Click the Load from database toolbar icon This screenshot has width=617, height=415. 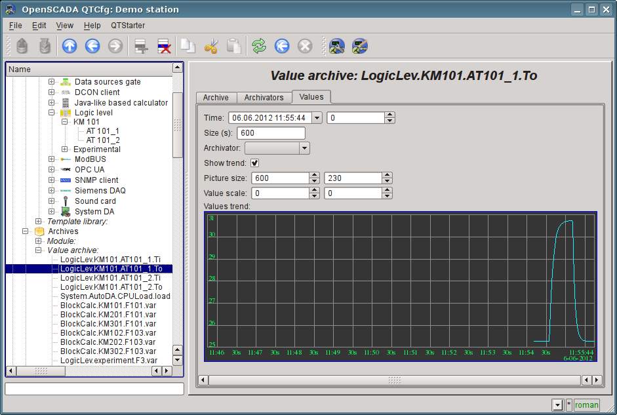click(x=22, y=46)
